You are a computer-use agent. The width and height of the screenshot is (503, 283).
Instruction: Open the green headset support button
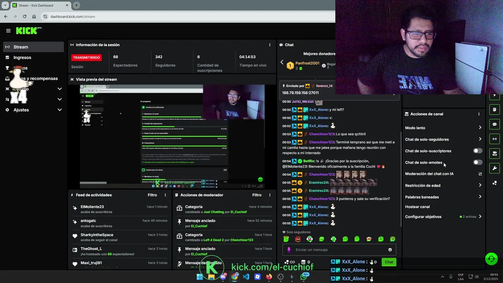click(491, 259)
